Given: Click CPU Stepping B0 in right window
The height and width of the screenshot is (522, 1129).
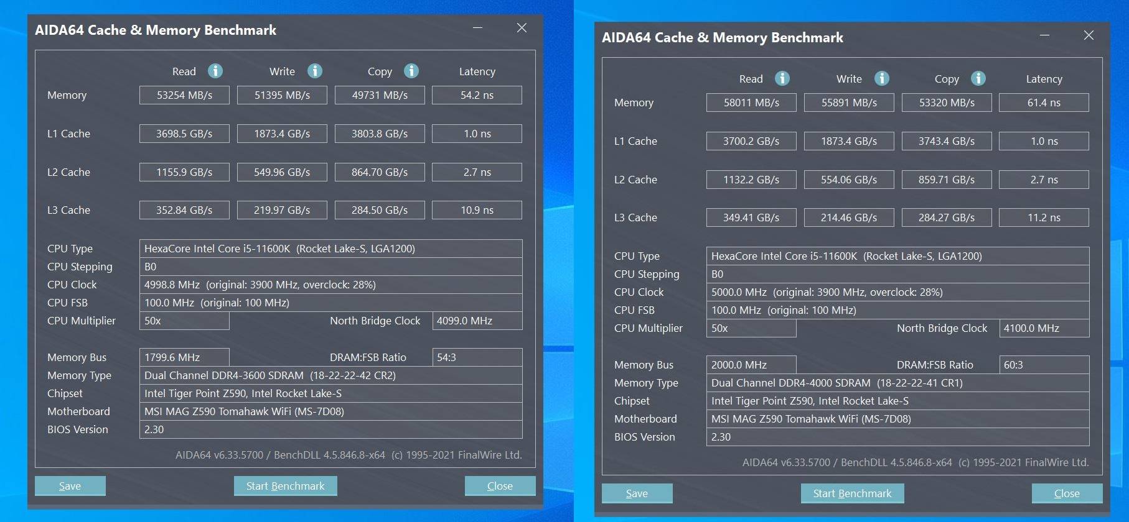Looking at the screenshot, I should [898, 274].
